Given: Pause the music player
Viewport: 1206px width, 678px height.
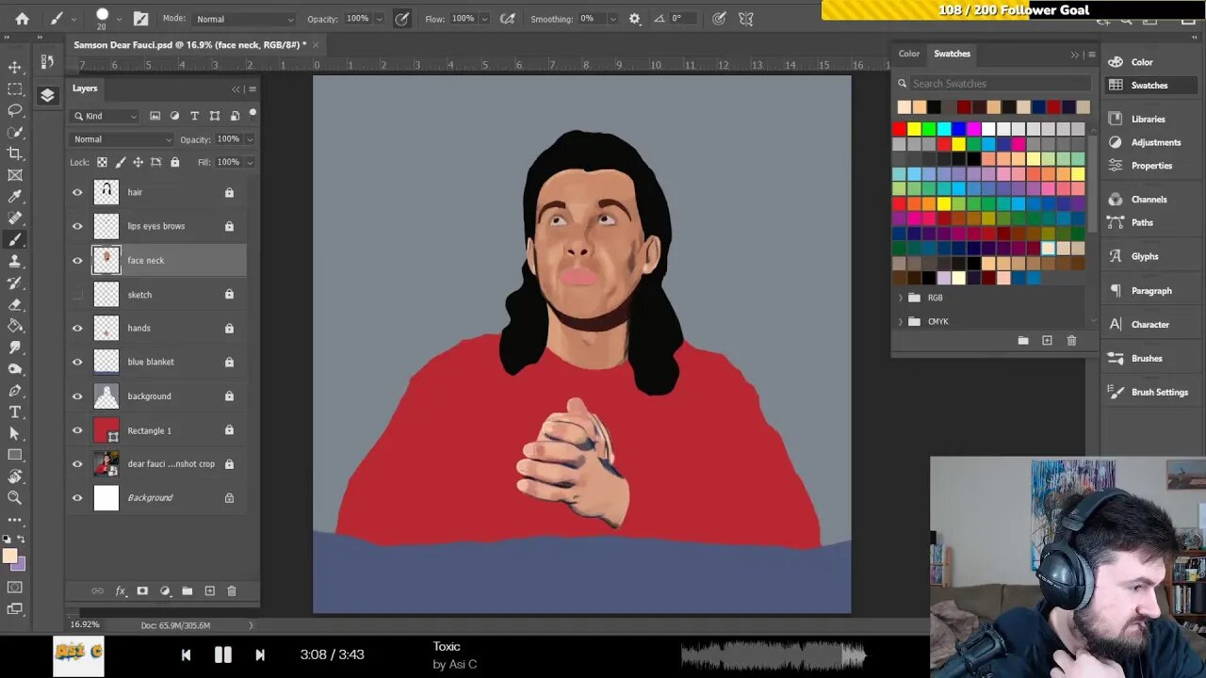Looking at the screenshot, I should coord(222,654).
